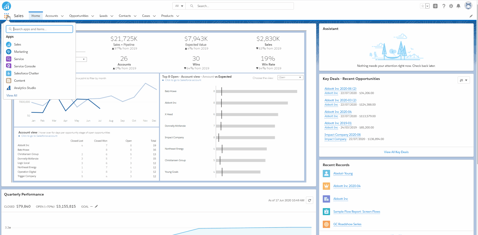478x235 pixels.
Task: Expand the Leads tab chevron
Action: (x=112, y=16)
